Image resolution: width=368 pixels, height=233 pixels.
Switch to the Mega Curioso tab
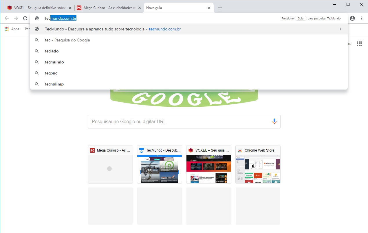coord(109,8)
